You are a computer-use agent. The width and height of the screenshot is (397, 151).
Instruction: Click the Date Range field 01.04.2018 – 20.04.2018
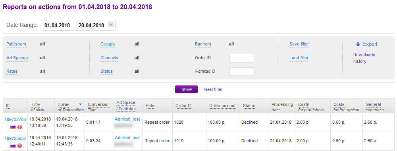point(78,25)
